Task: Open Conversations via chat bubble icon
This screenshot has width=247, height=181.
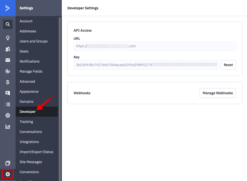Action: pyautogui.click(x=8, y=93)
